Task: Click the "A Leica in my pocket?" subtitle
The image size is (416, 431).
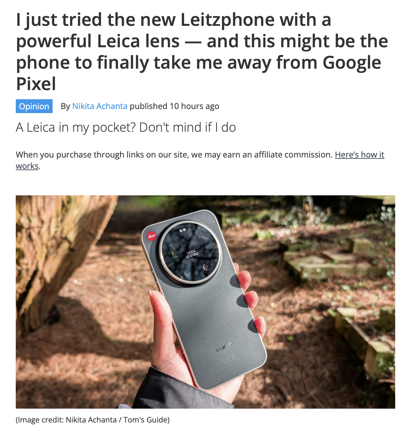Action: click(x=126, y=127)
